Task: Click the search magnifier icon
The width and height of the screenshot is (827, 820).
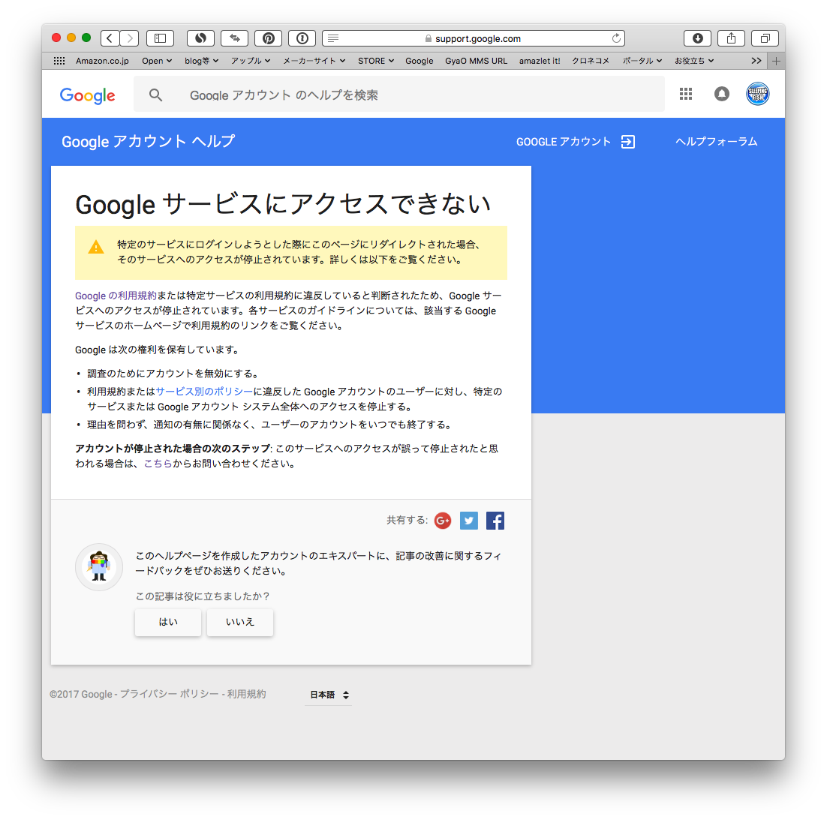Action: click(155, 95)
